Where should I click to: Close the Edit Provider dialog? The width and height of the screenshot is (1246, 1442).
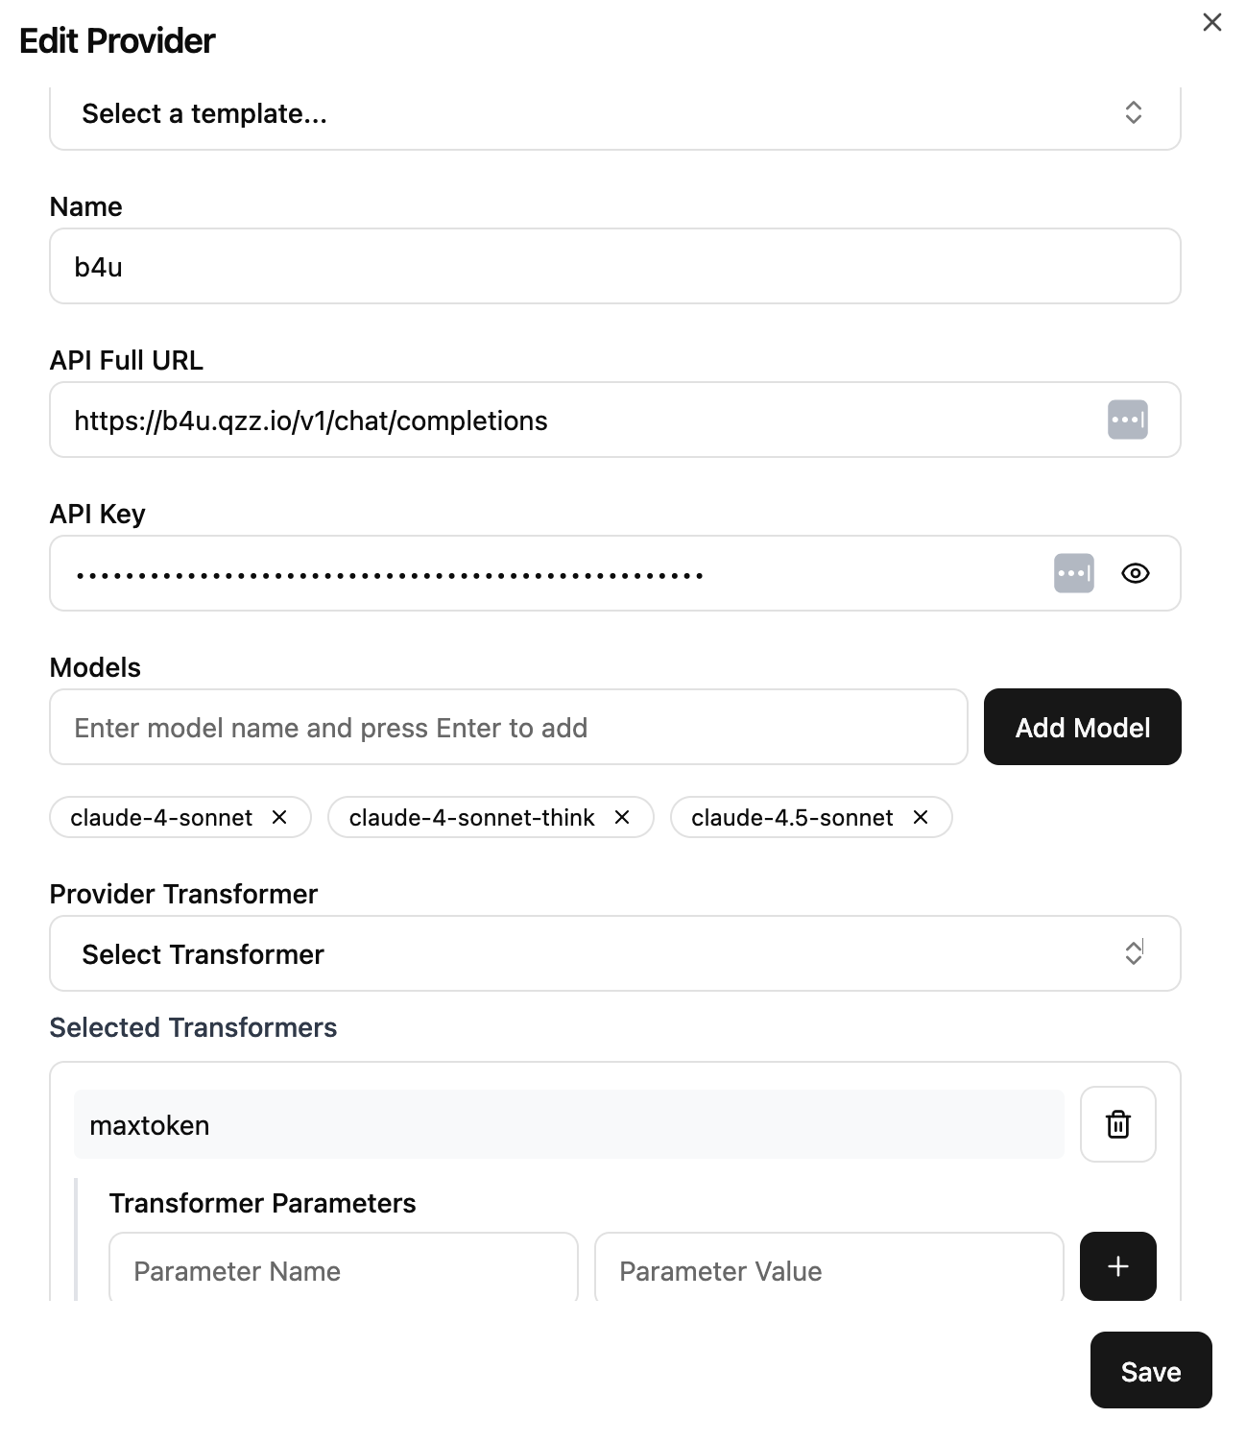pyautogui.click(x=1211, y=22)
